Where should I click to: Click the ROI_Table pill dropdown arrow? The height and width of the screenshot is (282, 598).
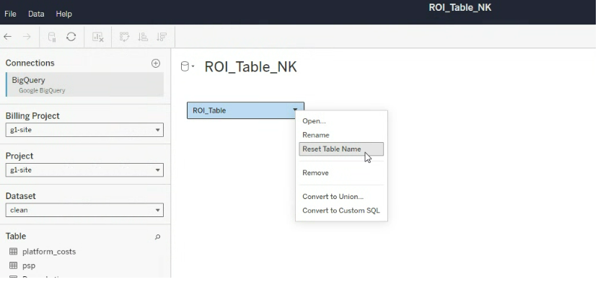pos(295,110)
